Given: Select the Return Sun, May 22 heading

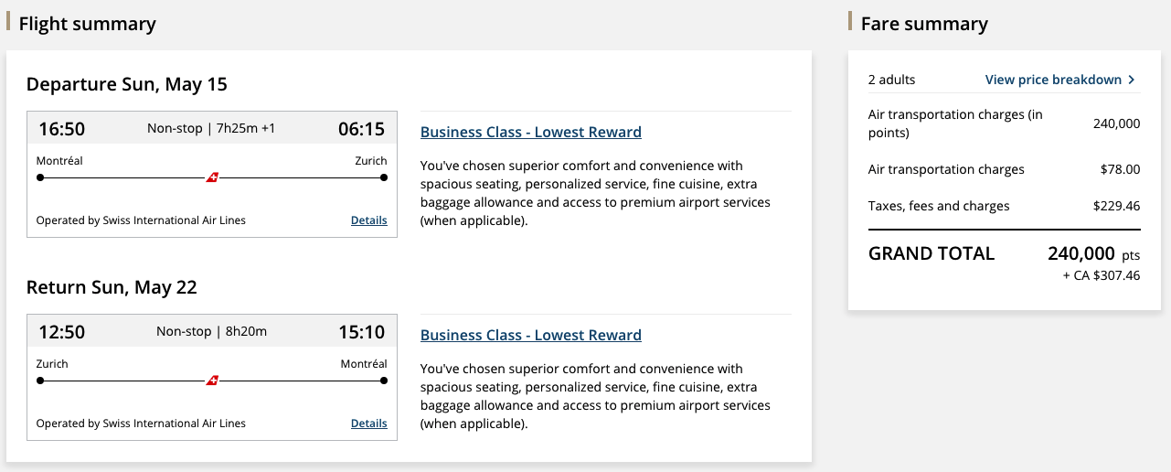Looking at the screenshot, I should [x=112, y=287].
